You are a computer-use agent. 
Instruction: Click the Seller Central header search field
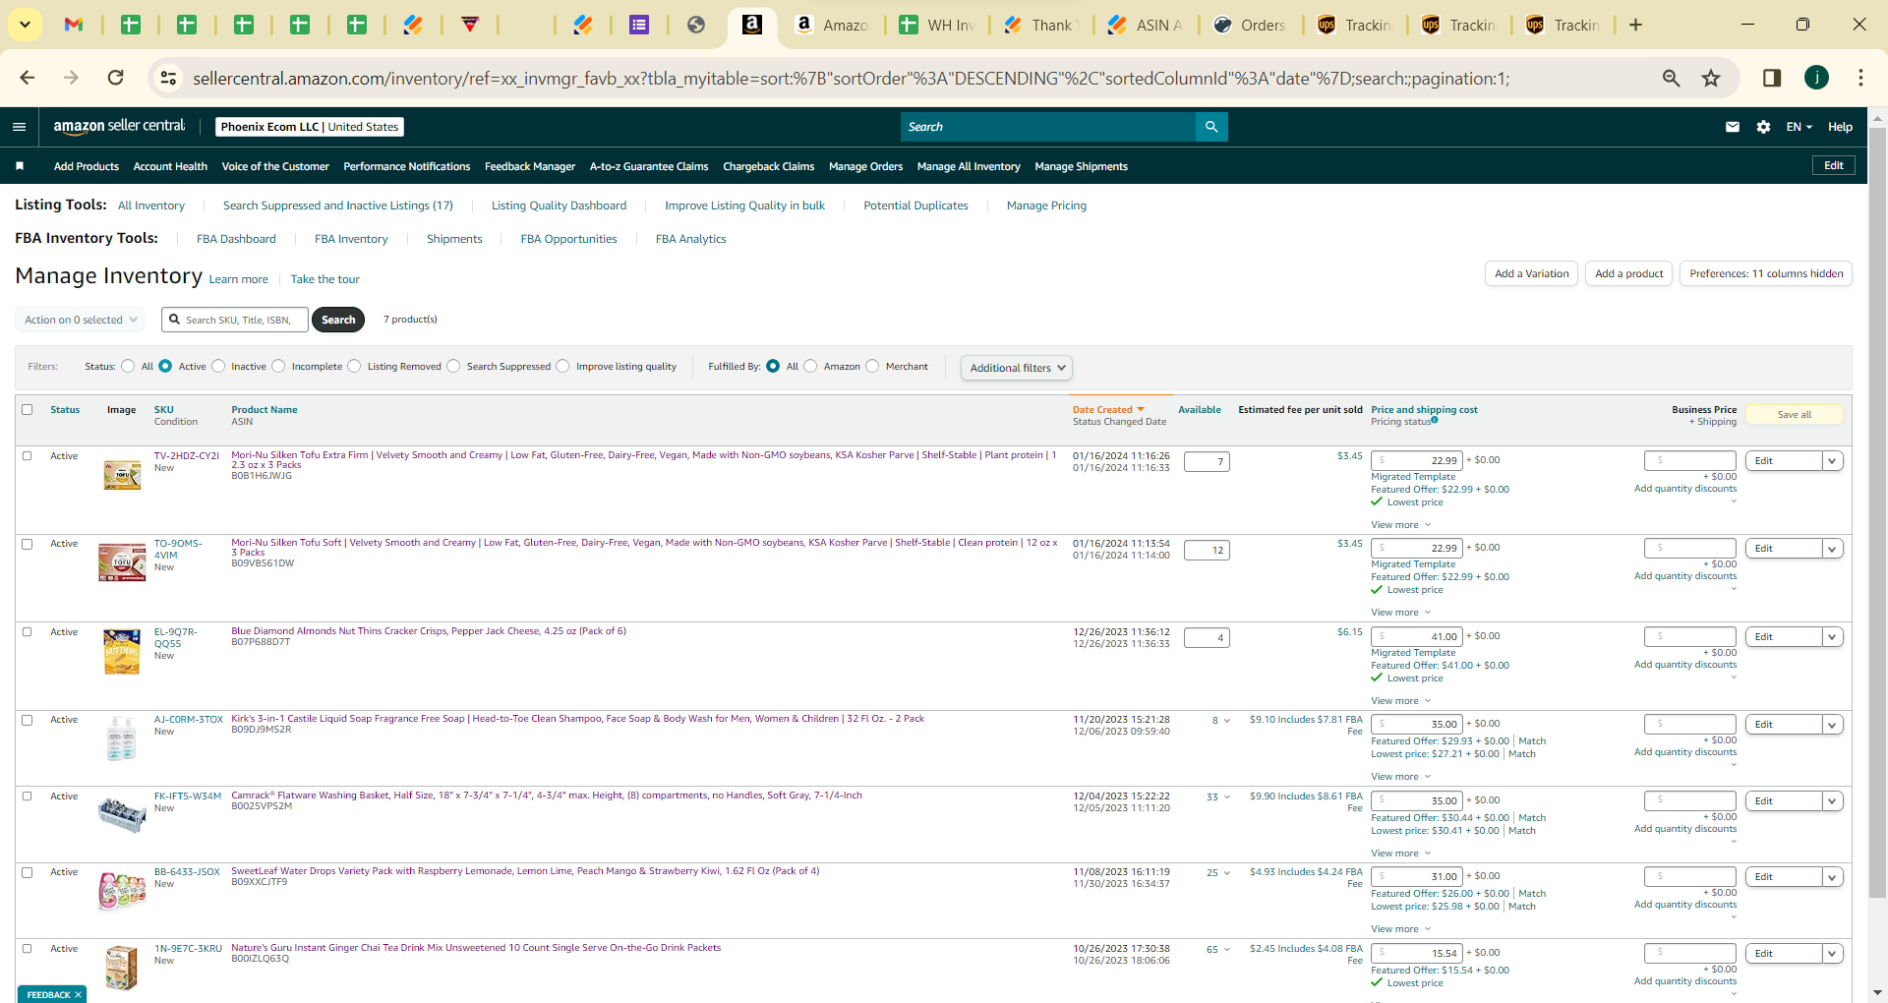(1048, 127)
